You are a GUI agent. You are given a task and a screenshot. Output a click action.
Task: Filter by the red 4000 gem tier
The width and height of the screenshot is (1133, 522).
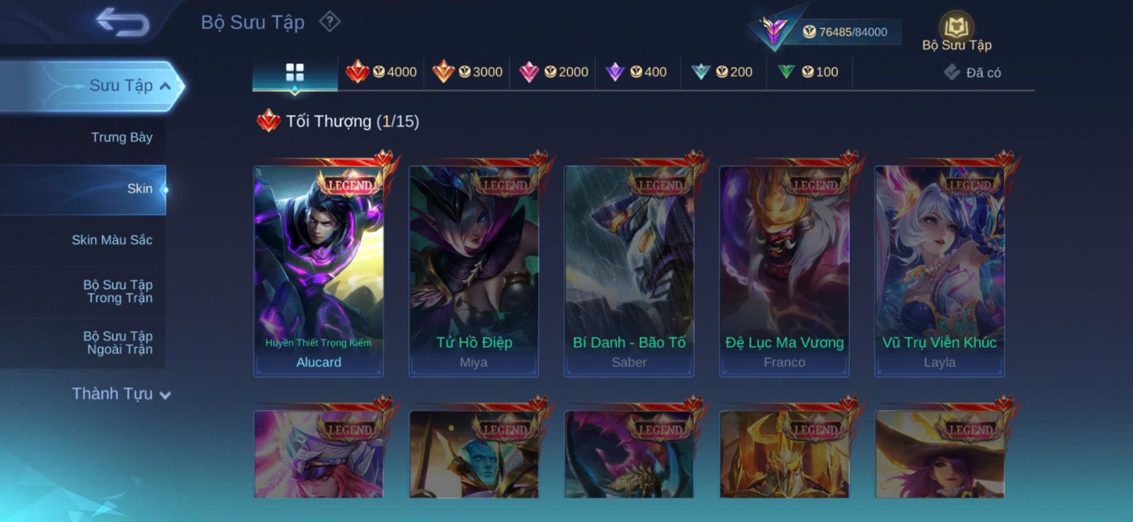click(x=381, y=72)
